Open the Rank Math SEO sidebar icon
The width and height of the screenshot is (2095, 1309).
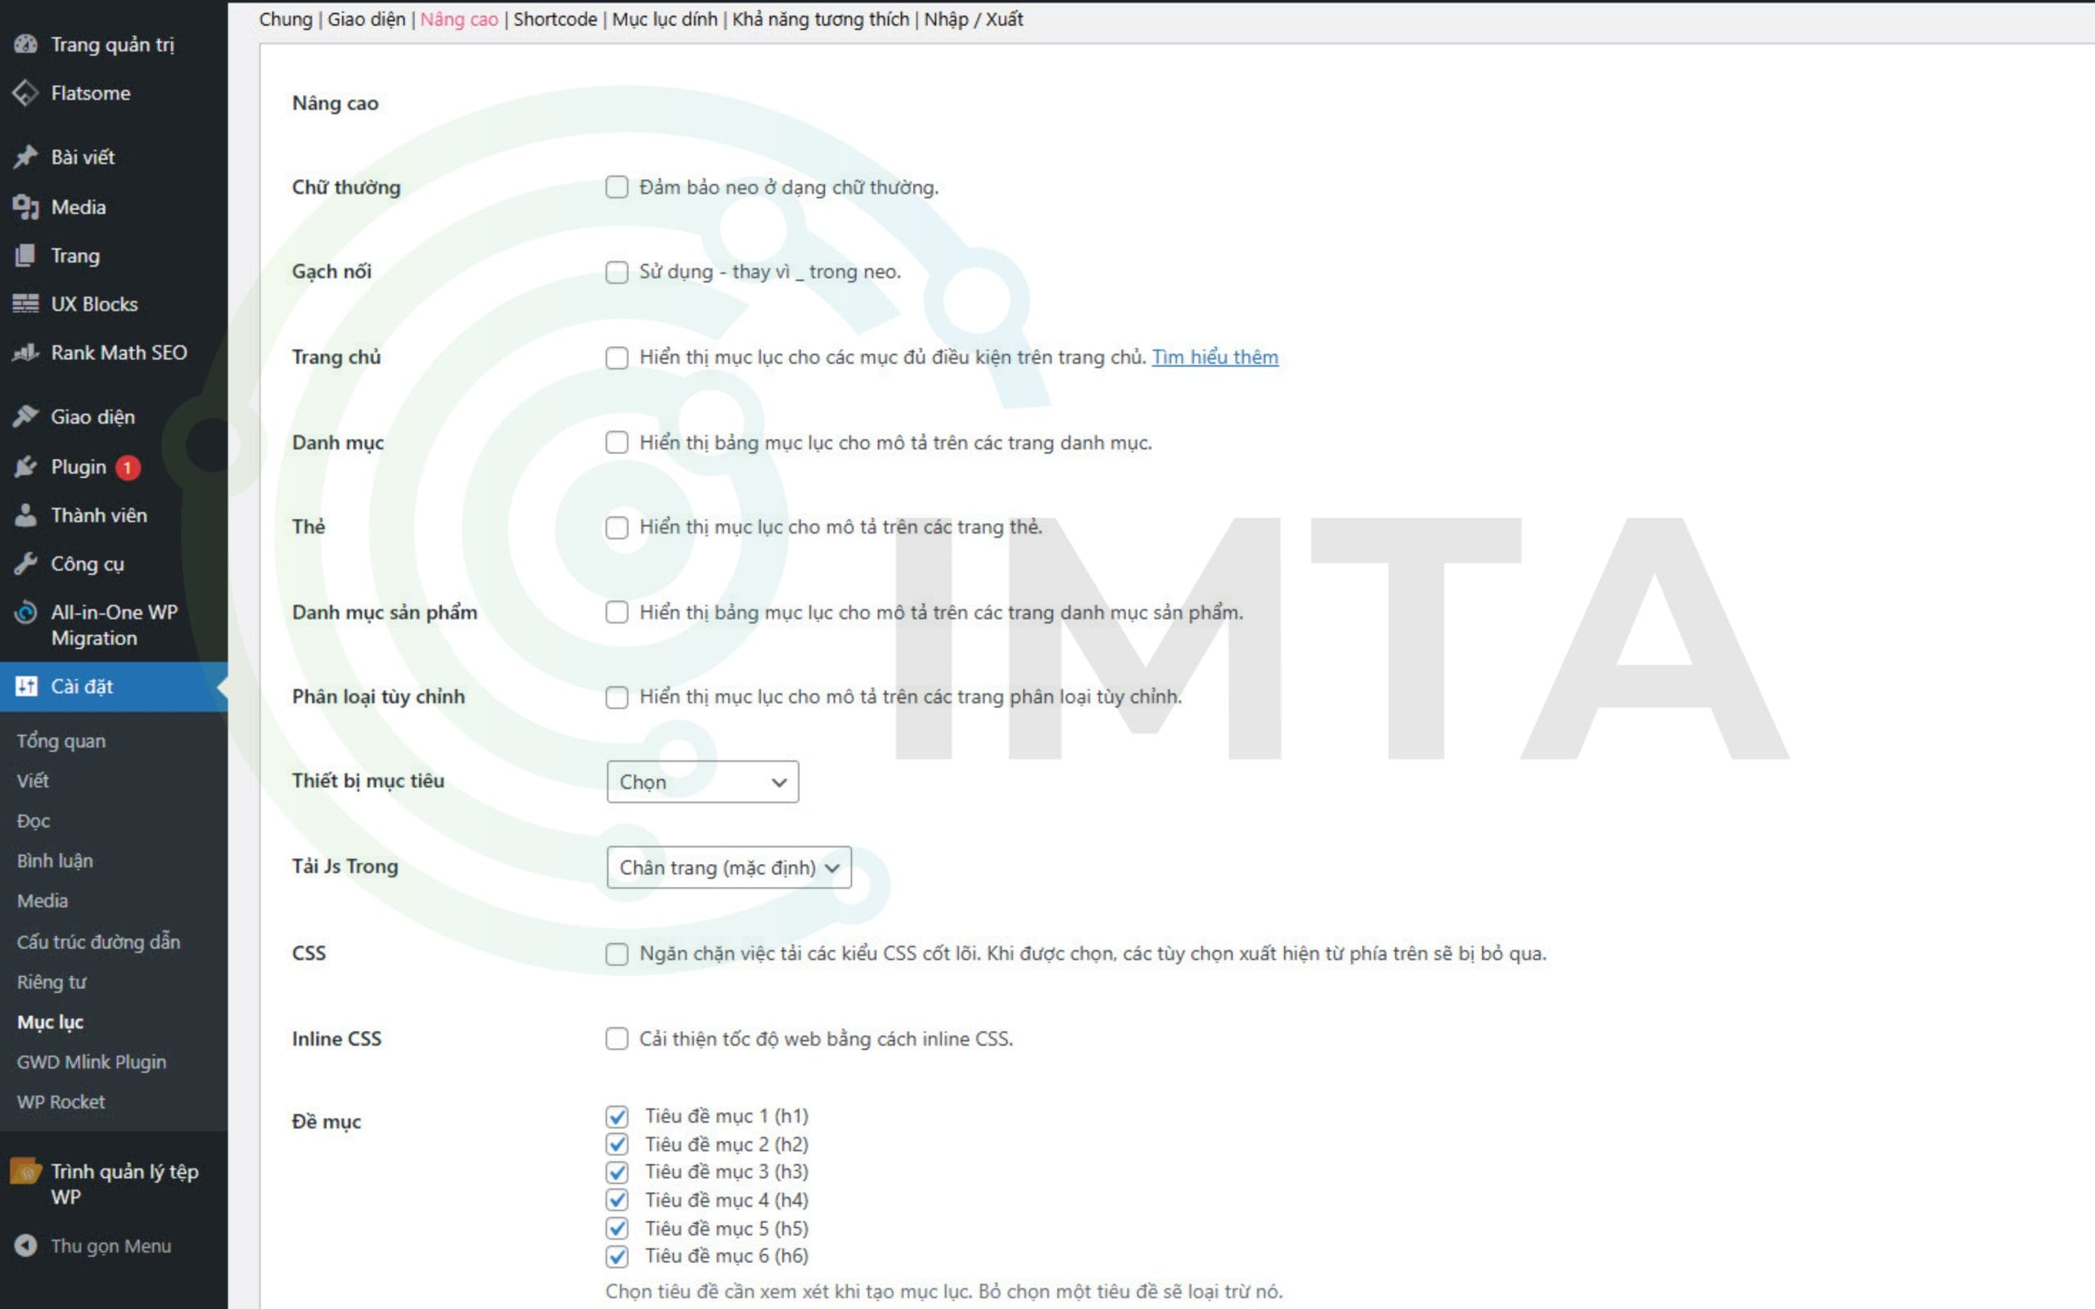click(x=27, y=353)
